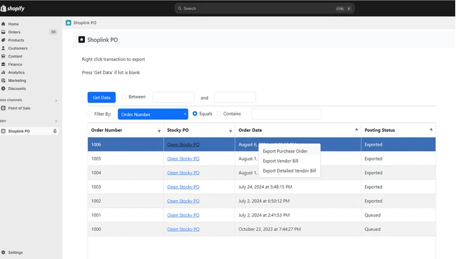Open Stocky PO link for order 1006
The width and height of the screenshot is (461, 259).
click(x=183, y=144)
